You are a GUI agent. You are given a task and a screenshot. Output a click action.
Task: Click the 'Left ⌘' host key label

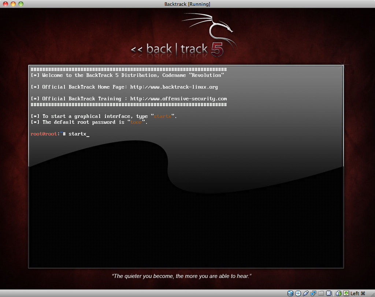tap(358, 293)
